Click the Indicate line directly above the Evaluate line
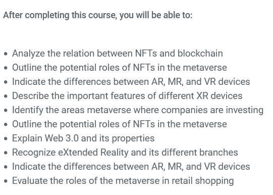 (131, 167)
